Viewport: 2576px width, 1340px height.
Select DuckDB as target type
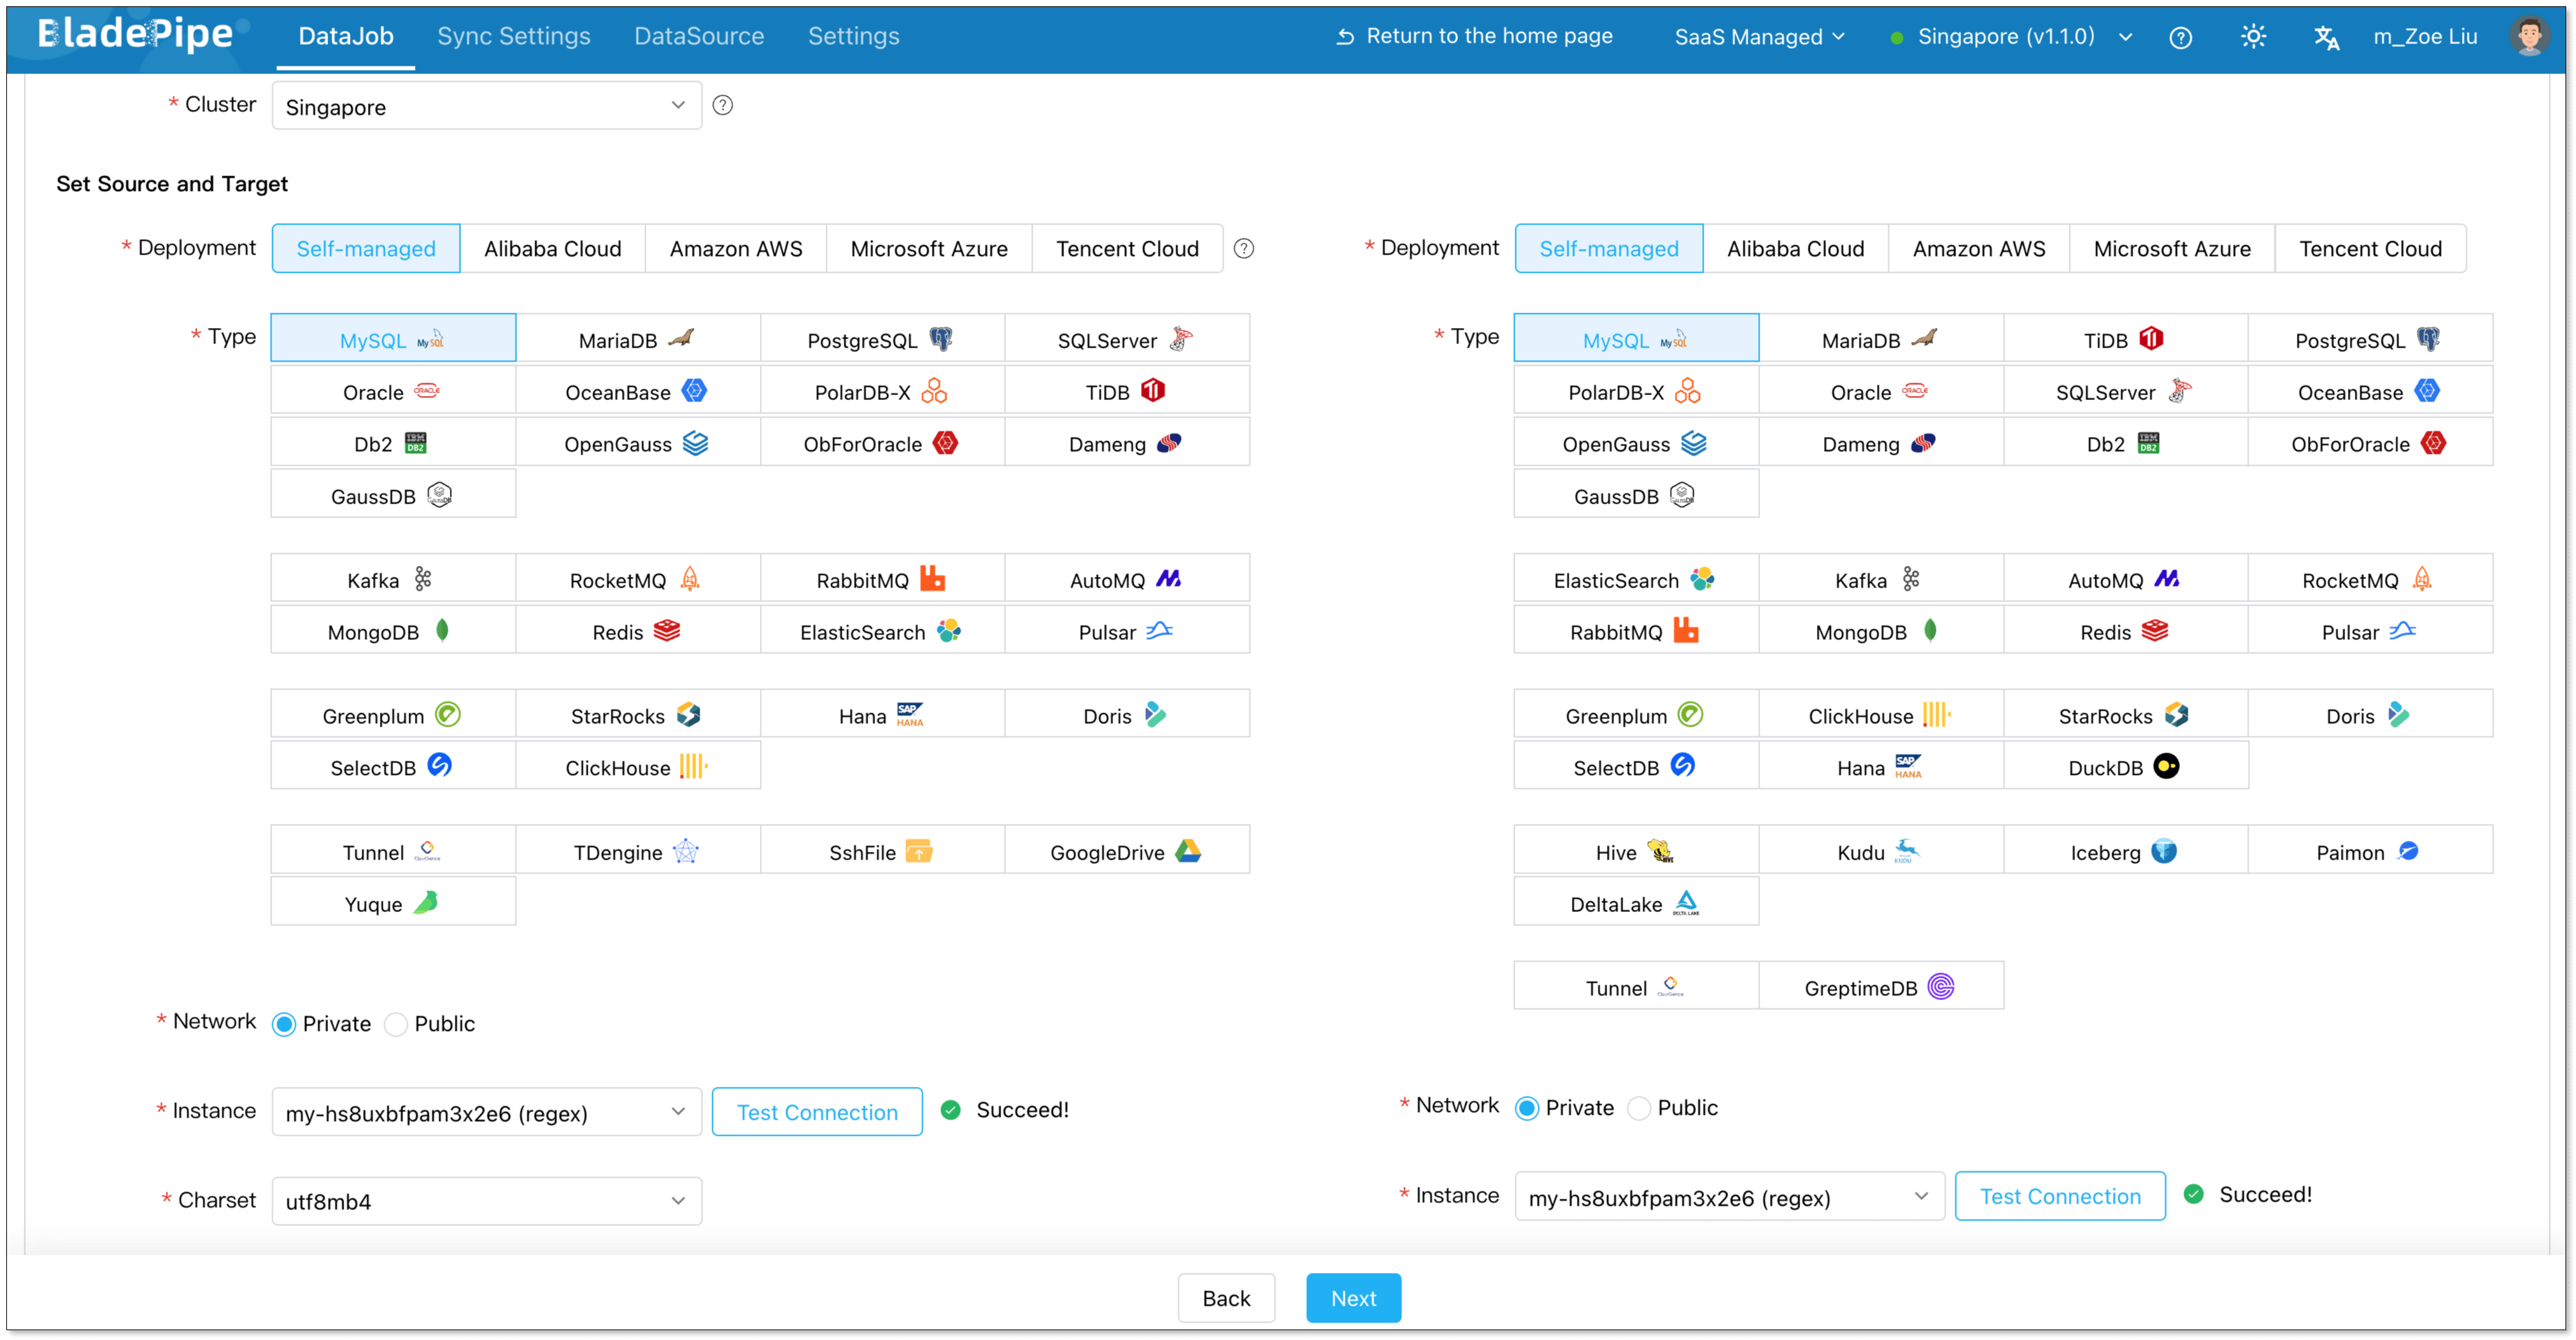coord(2125,766)
